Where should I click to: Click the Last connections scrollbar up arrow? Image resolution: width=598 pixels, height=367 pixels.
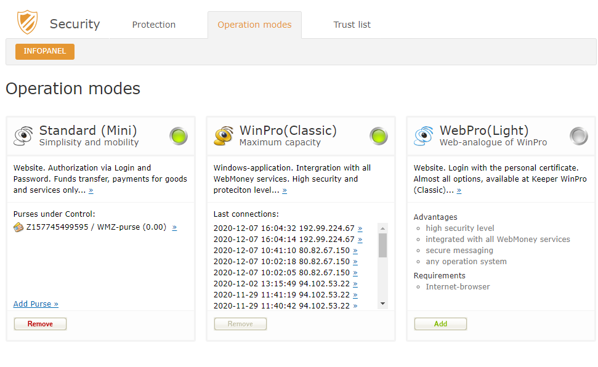pos(382,228)
